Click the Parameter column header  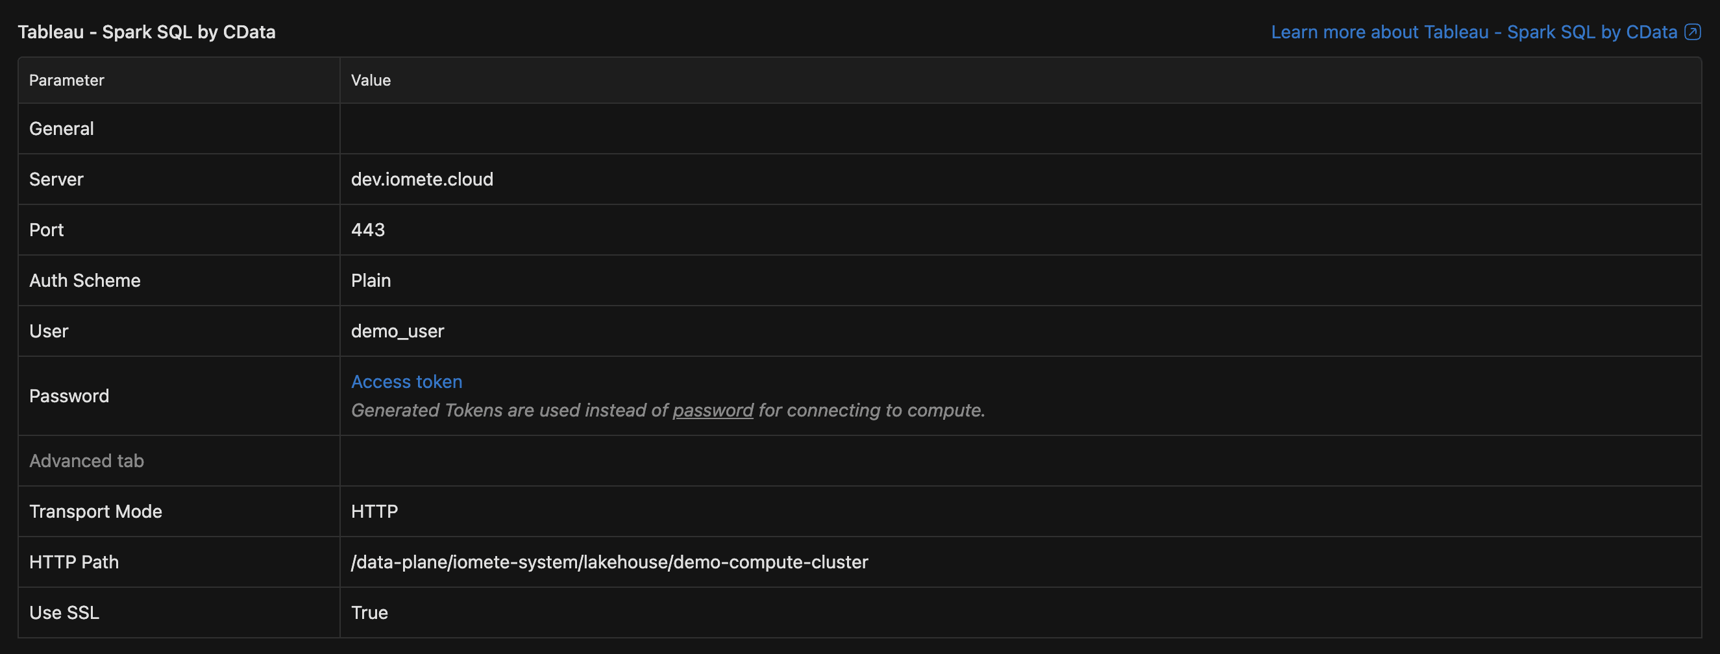(67, 80)
